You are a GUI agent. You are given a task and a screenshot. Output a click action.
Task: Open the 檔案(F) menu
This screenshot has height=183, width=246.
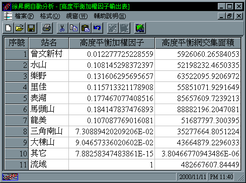(24, 16)
